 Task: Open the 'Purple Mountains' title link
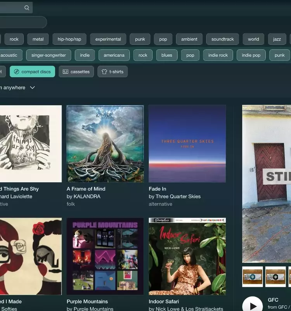(87, 302)
